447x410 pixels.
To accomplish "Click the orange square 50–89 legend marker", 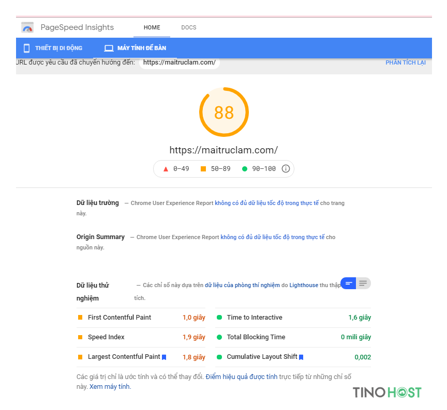I will point(203,169).
